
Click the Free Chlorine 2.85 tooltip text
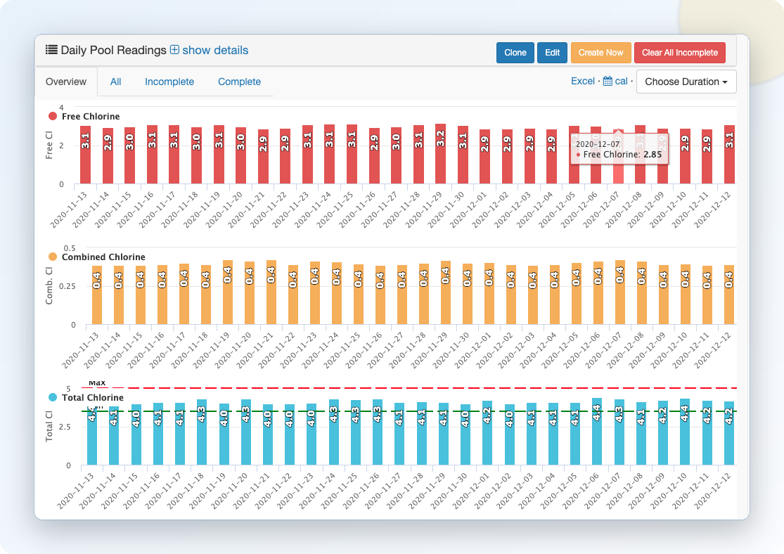point(622,155)
